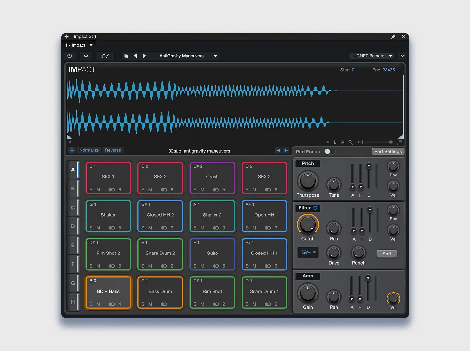Click the Normalize button
470x351 pixels.
coord(89,150)
